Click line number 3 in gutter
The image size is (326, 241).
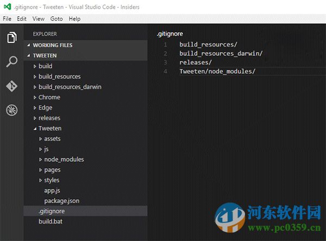pyautogui.click(x=165, y=62)
